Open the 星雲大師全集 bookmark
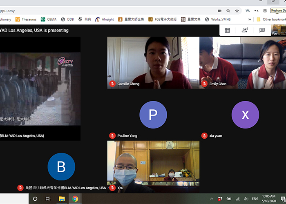This screenshot has width=286, height=204. pyautogui.click(x=131, y=19)
